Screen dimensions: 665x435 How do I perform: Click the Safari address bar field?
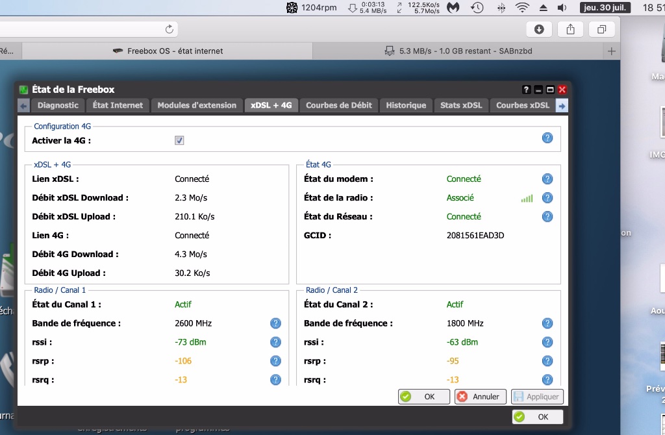[88, 29]
